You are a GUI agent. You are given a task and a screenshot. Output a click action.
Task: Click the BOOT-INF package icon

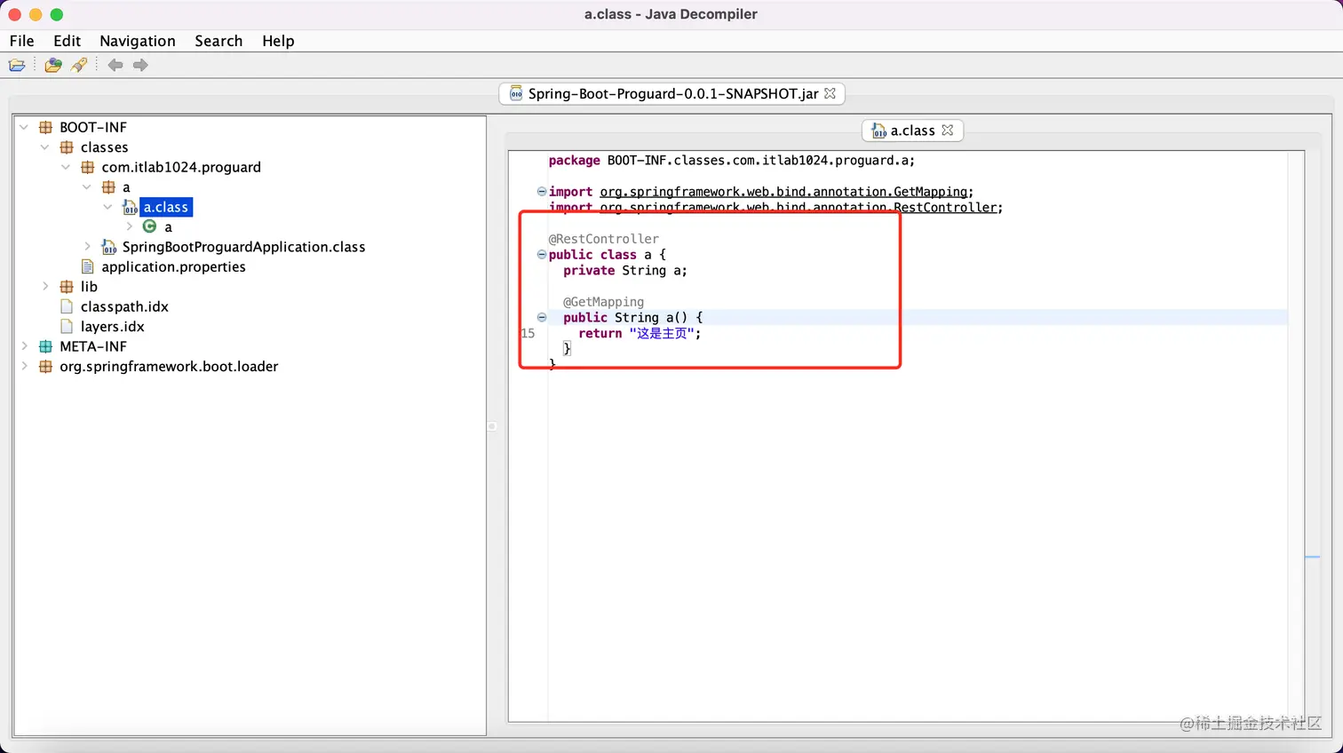(46, 127)
